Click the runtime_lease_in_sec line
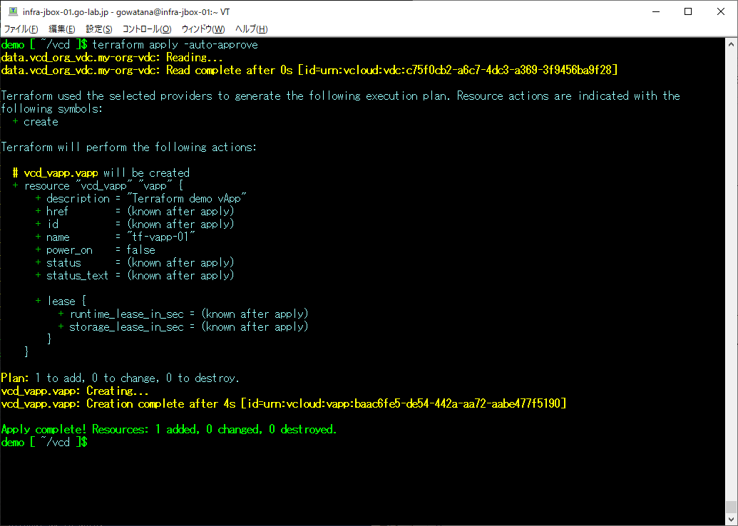This screenshot has width=738, height=526. (x=183, y=314)
